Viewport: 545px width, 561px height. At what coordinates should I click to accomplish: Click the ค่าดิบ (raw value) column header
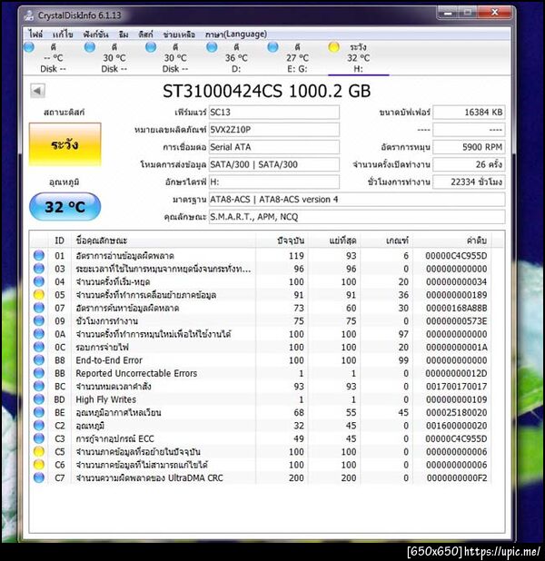[452, 241]
